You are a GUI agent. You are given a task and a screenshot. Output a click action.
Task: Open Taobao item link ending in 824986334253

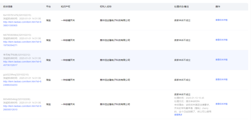click(x=22, y=83)
